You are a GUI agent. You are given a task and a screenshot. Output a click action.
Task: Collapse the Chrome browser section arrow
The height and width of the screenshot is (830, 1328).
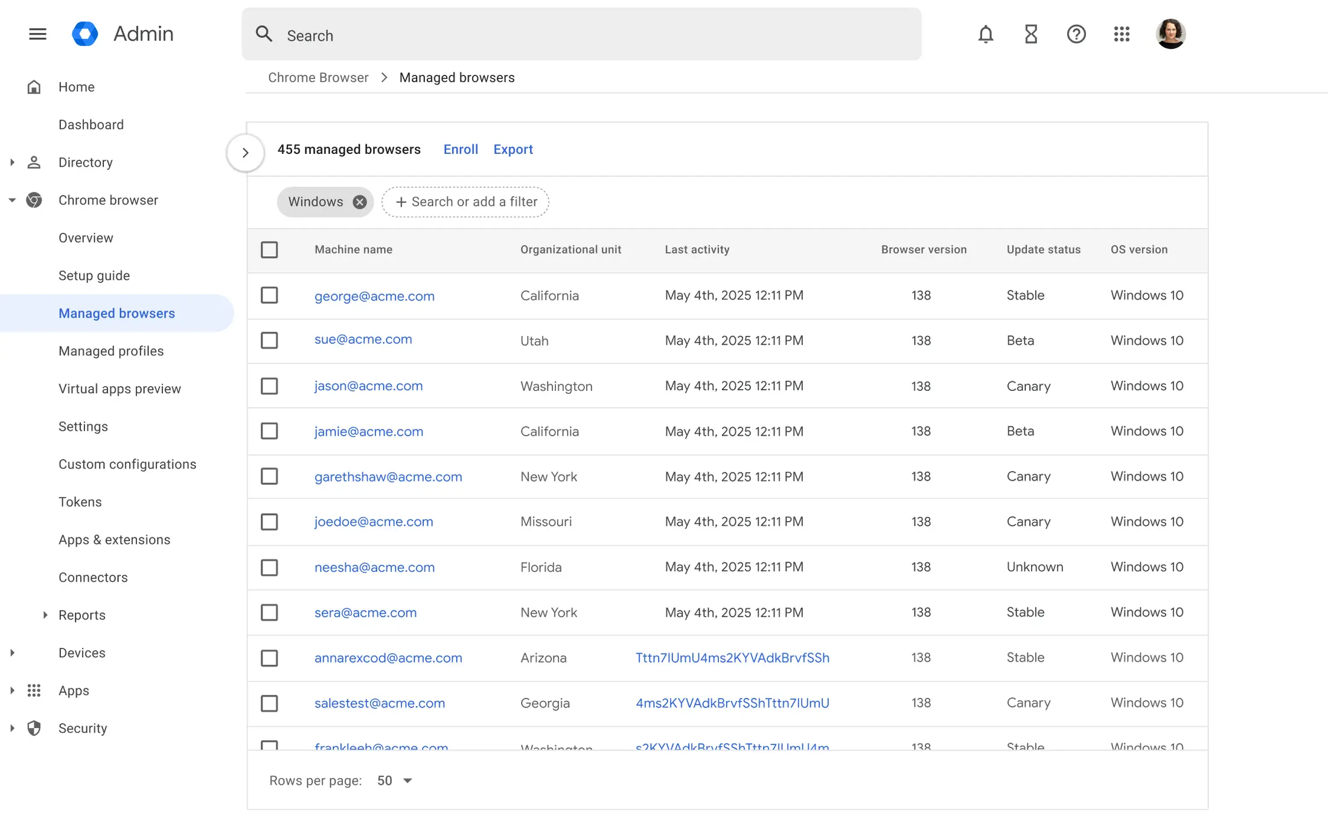[x=12, y=200]
